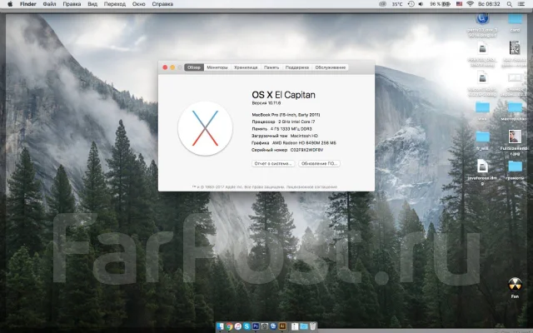
Task: Switch to the Мониторы tab
Action: click(217, 67)
